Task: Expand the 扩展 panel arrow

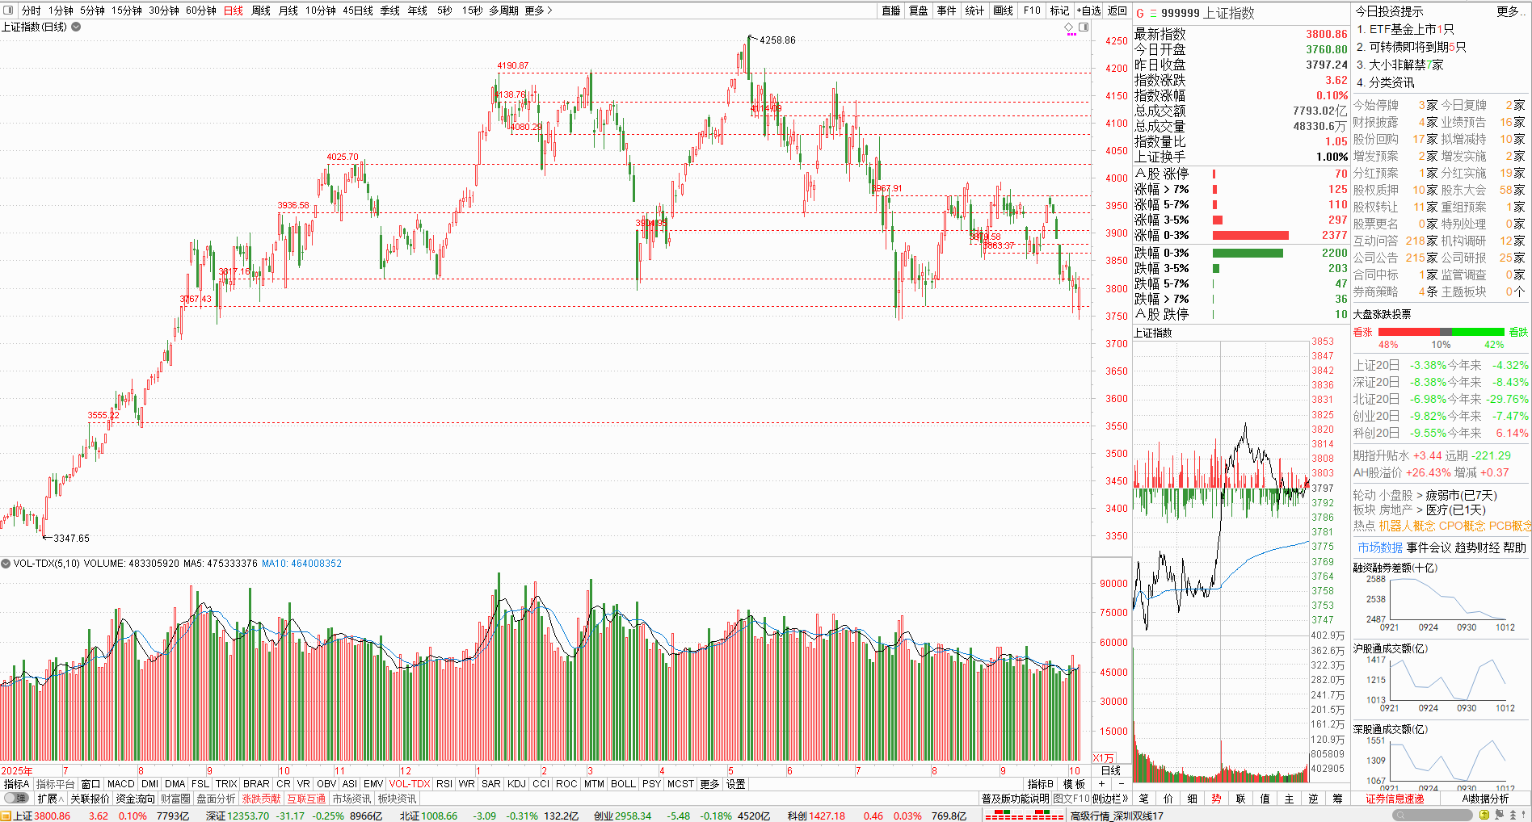Action: (x=50, y=799)
